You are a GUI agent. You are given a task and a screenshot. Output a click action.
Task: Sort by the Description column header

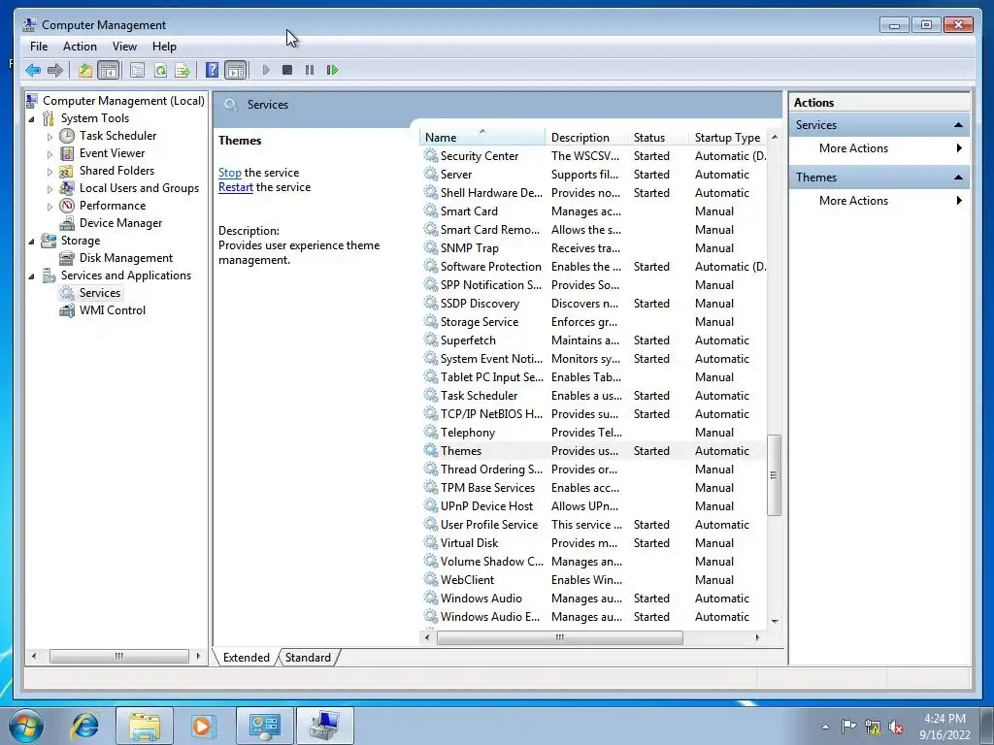pyautogui.click(x=586, y=137)
